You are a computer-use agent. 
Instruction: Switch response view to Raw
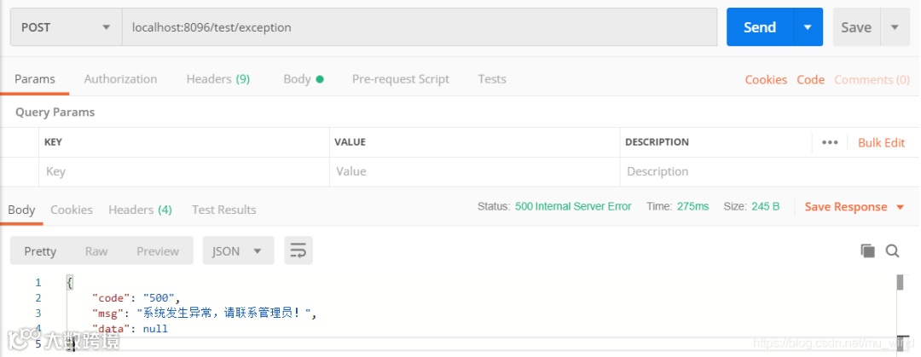tap(96, 250)
